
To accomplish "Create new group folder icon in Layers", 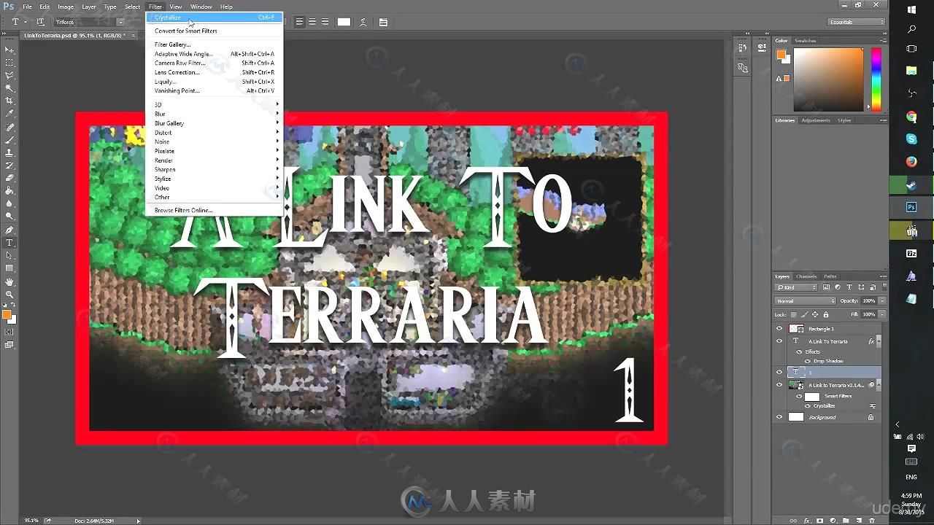I will (x=845, y=521).
